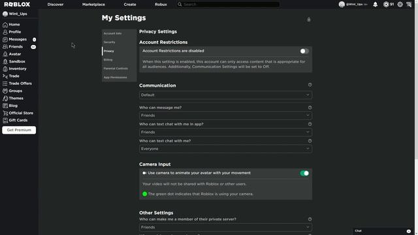The width and height of the screenshot is (418, 235).
Task: Switch to the Parental Controls tab
Action: click(119, 69)
